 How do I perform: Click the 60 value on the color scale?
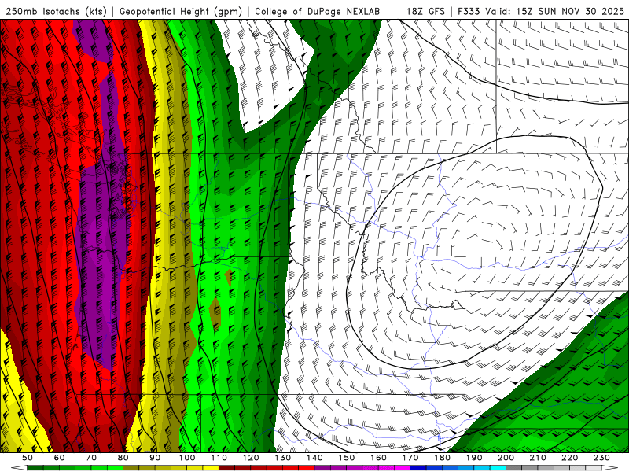[60, 458]
